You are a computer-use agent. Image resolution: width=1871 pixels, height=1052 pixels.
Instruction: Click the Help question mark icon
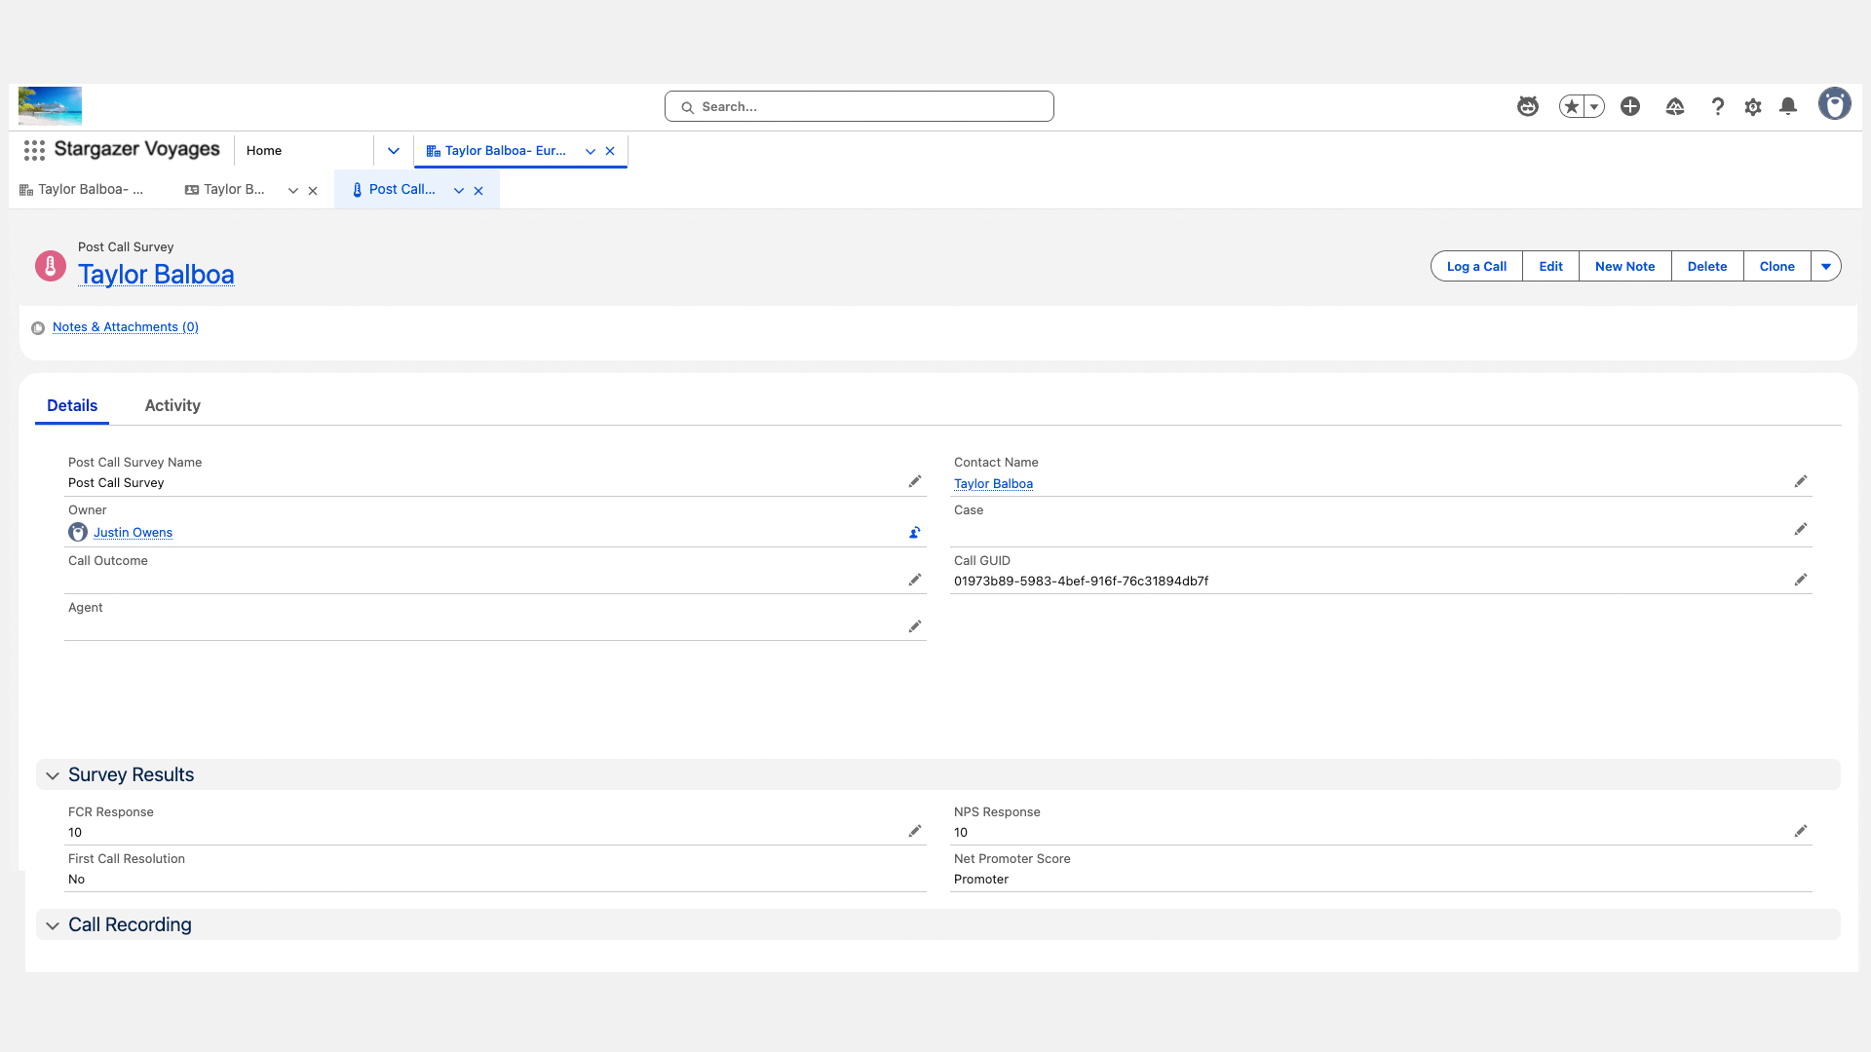[x=1718, y=107]
